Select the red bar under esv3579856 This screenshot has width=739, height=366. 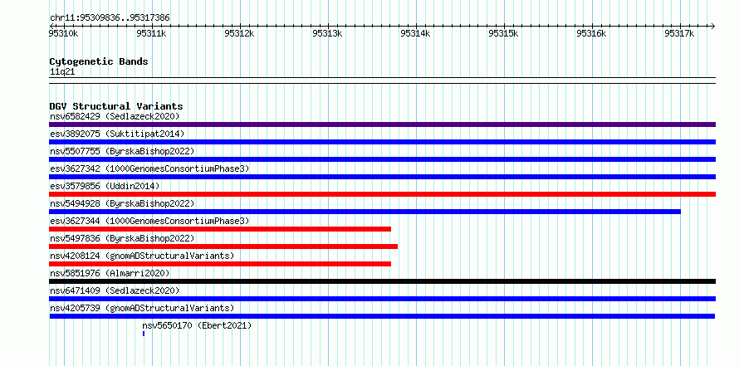click(382, 194)
